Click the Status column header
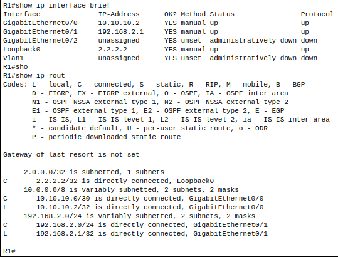This screenshot has width=338, height=257. click(222, 14)
